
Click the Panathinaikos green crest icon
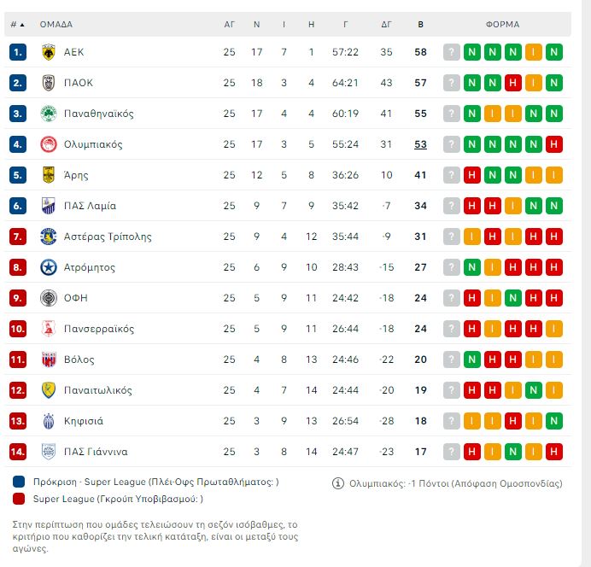(x=49, y=114)
